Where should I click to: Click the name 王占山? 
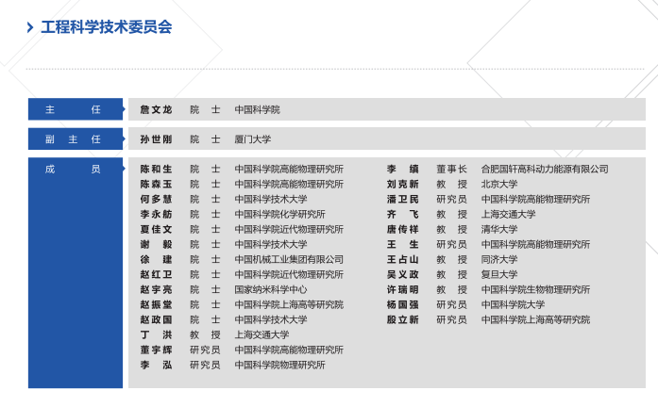tap(403, 260)
